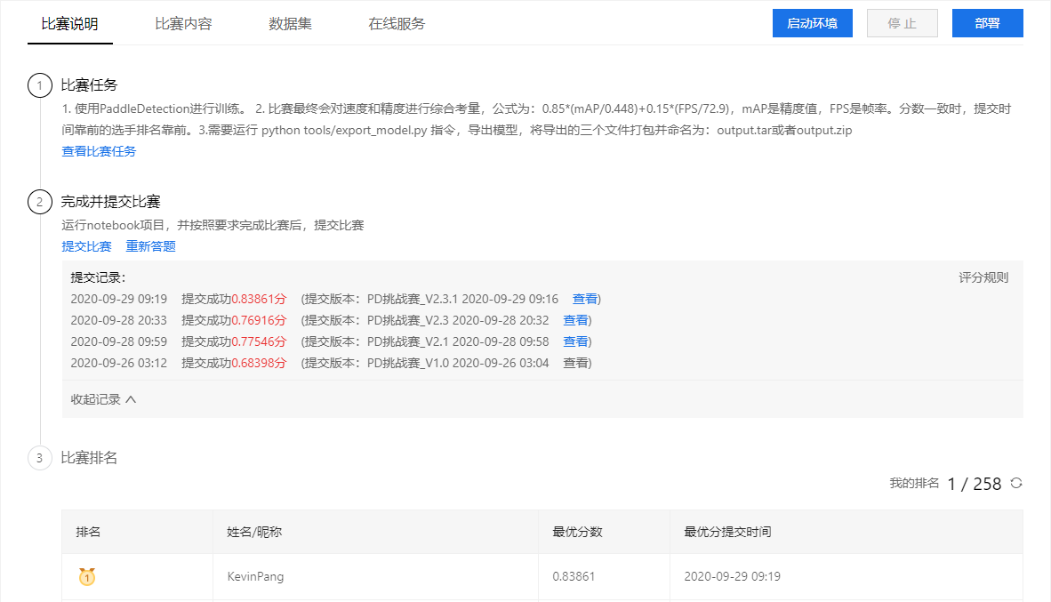Return to the 比赛说明 tab
This screenshot has width=1051, height=602.
tap(69, 24)
